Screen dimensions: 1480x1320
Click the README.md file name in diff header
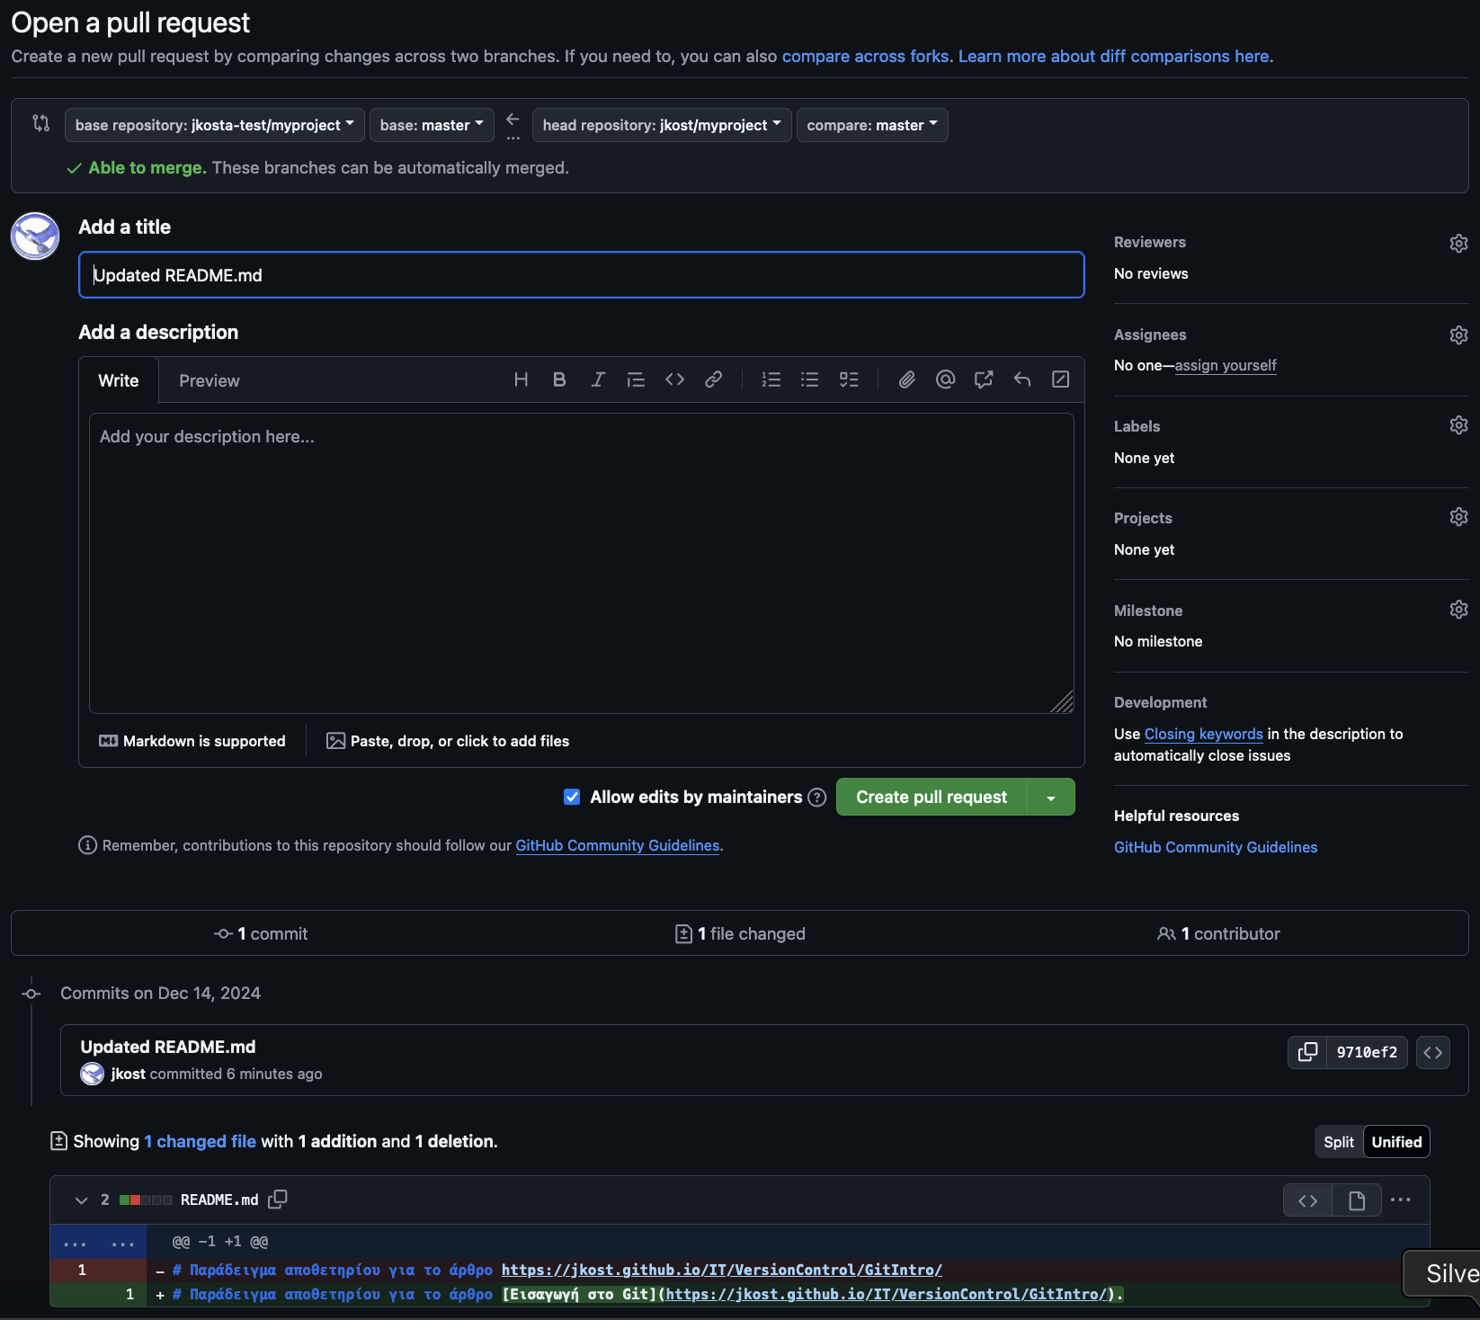point(219,1200)
